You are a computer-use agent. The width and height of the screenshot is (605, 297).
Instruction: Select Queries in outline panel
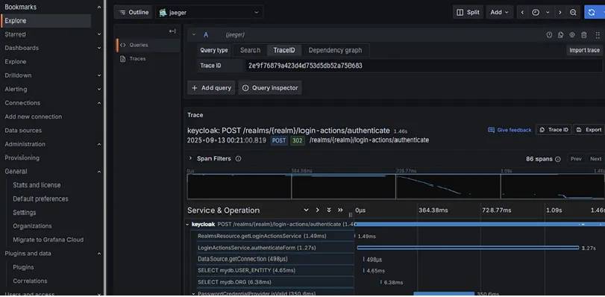[148, 46]
